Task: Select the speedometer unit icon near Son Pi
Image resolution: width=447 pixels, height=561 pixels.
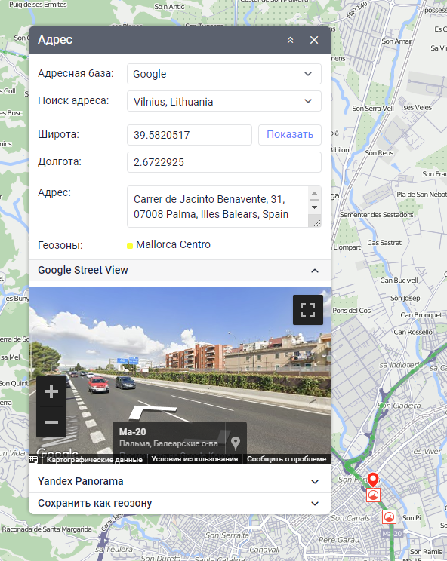Action: click(389, 517)
